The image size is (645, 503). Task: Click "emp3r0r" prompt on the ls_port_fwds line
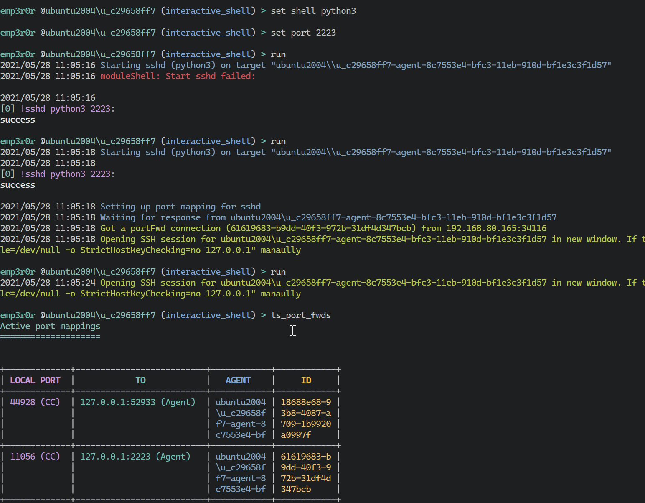pyautogui.click(x=18, y=315)
